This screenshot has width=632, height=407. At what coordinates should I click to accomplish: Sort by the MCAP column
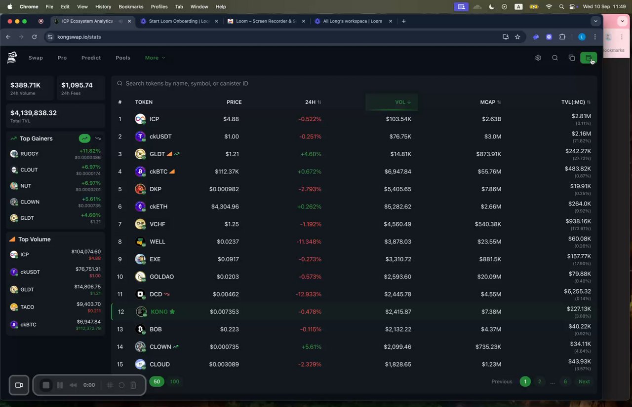click(490, 102)
